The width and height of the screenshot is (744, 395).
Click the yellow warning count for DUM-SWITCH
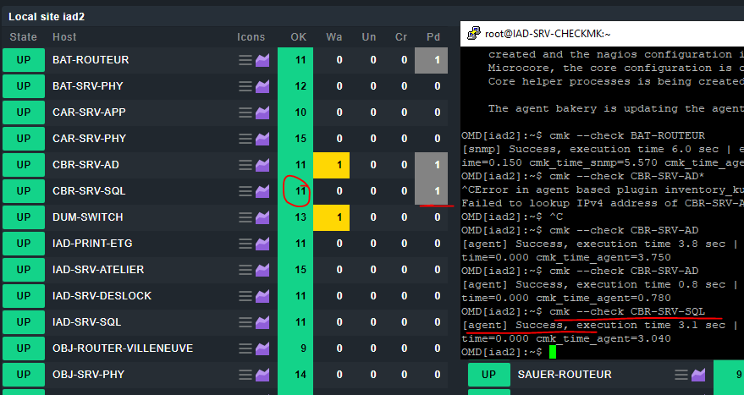pyautogui.click(x=339, y=217)
